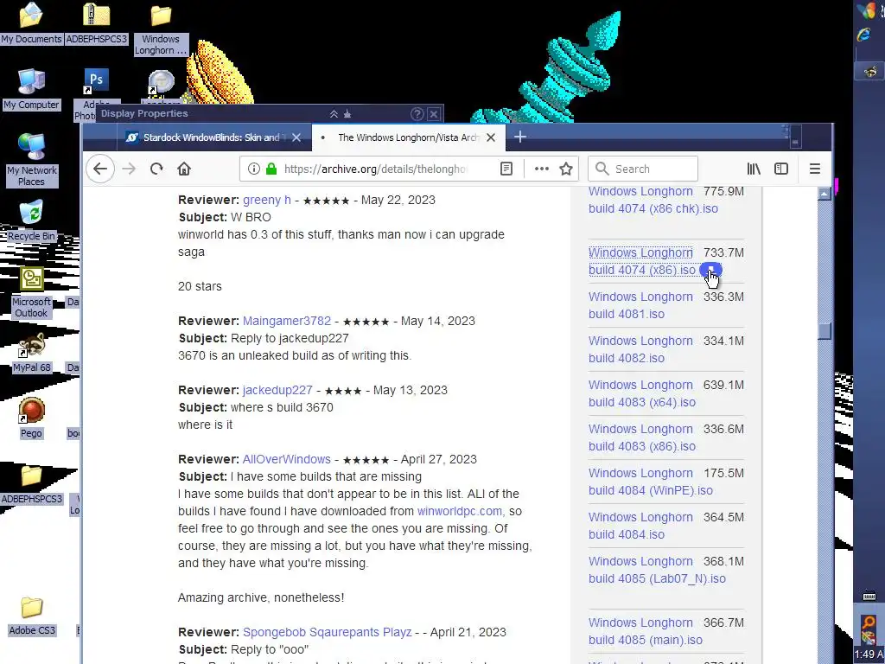Screen dimensions: 885x664
Task: Click pin icon on Display Properties title bar
Action: click(347, 114)
